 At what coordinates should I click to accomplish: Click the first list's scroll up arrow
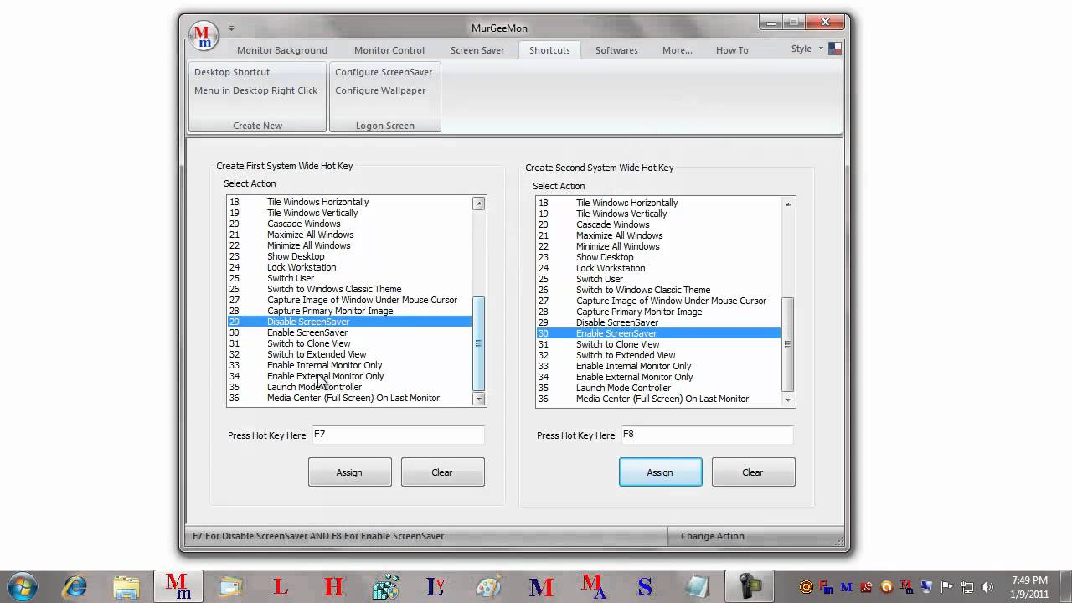479,204
